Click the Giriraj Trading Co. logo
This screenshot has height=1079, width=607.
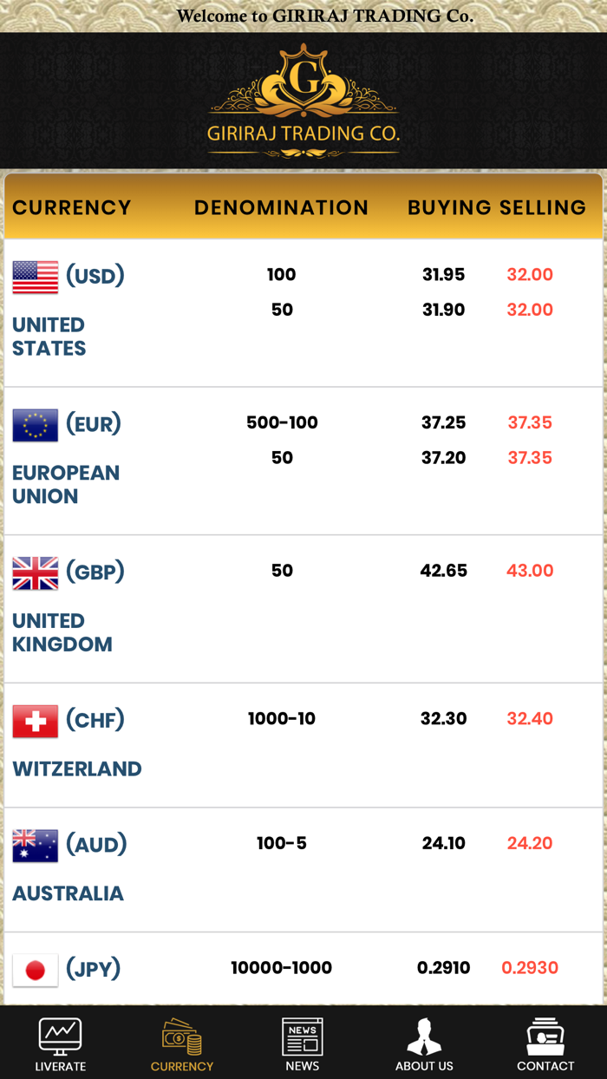[x=303, y=101]
